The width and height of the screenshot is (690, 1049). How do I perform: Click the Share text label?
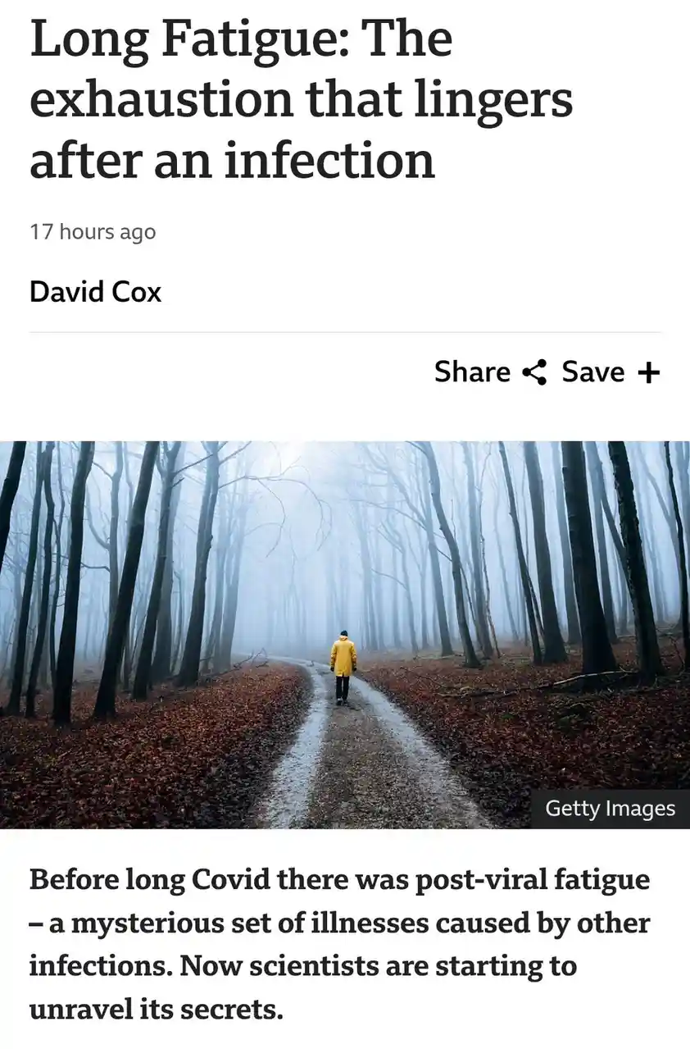click(x=472, y=372)
